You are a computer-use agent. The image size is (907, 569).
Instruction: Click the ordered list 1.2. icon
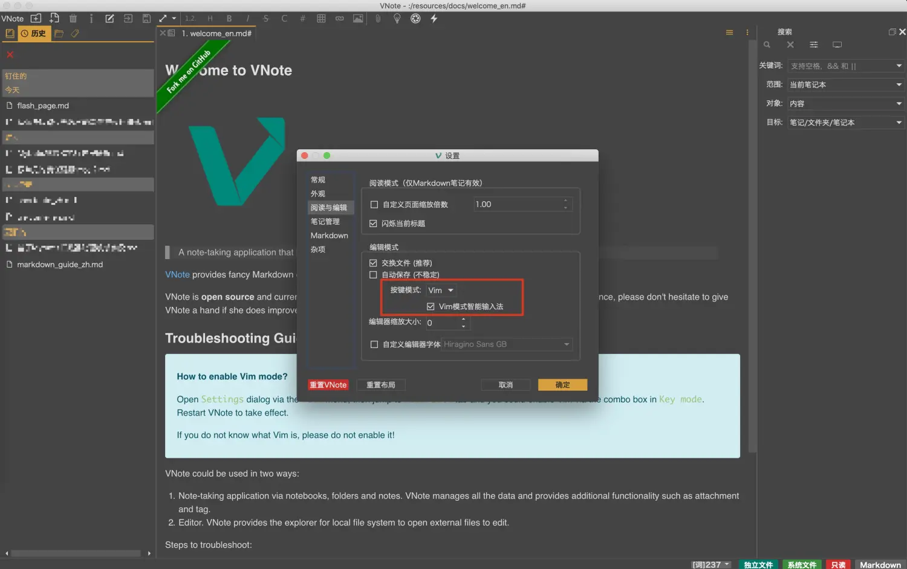click(x=190, y=19)
